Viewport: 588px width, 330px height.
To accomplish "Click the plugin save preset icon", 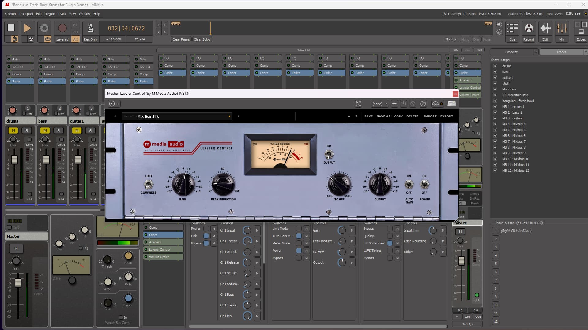I will point(403,104).
